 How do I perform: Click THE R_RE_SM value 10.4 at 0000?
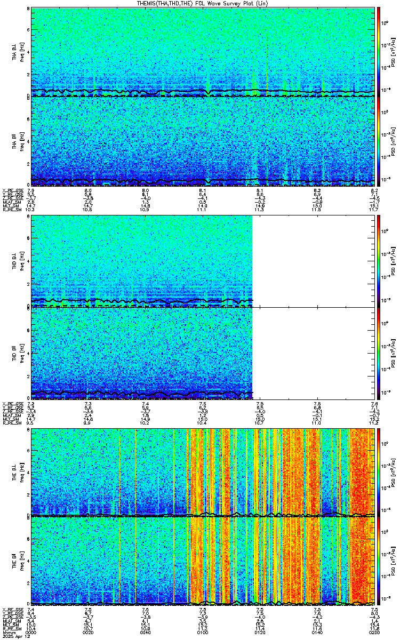point(31,630)
